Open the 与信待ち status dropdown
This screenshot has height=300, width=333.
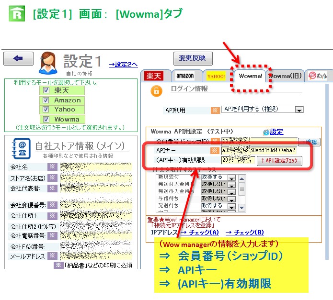coord(231,199)
